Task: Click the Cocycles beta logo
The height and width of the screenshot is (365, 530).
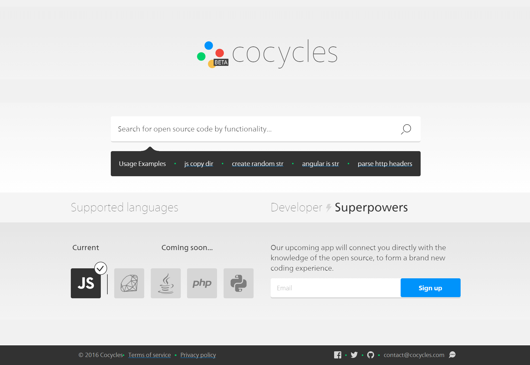Action: (267, 54)
